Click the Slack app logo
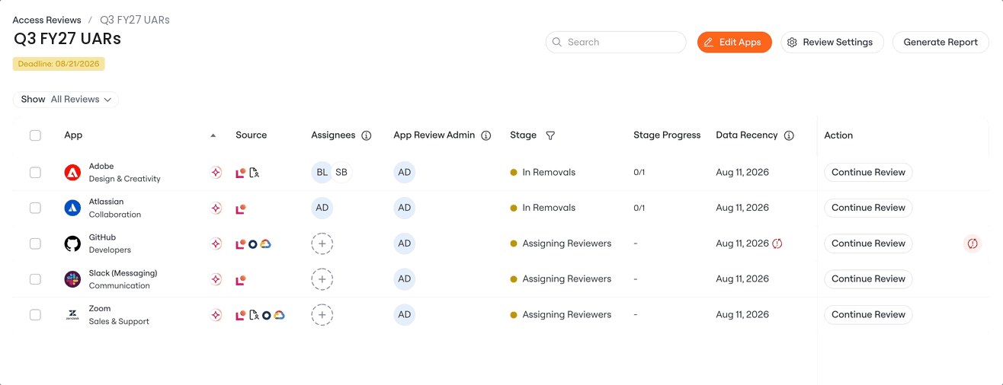The width and height of the screenshot is (1003, 385). click(x=72, y=279)
